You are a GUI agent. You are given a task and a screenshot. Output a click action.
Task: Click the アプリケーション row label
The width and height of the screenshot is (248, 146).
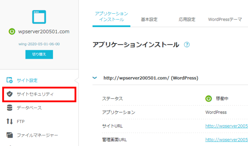(x=118, y=112)
